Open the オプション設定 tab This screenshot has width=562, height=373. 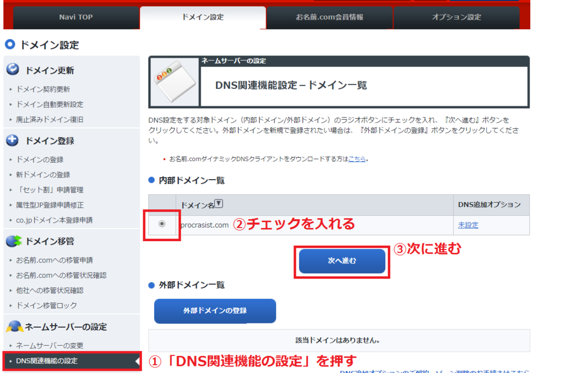click(456, 17)
